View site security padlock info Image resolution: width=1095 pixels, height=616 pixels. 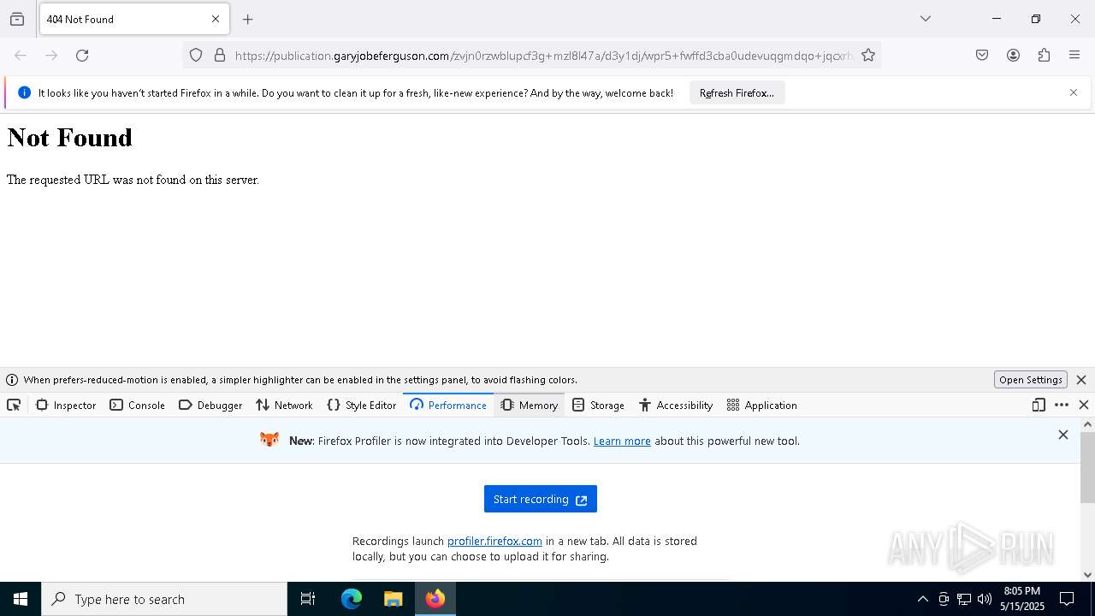click(220, 56)
